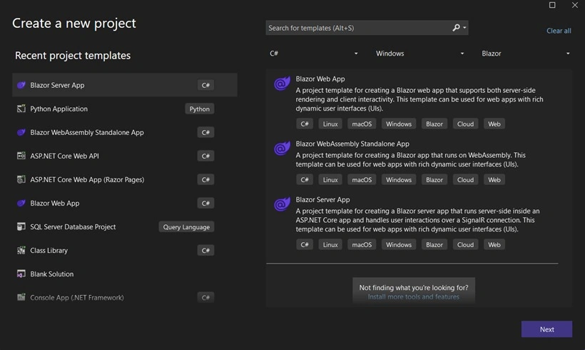
Task: Select SQL Server Database Project template
Action: (125, 226)
